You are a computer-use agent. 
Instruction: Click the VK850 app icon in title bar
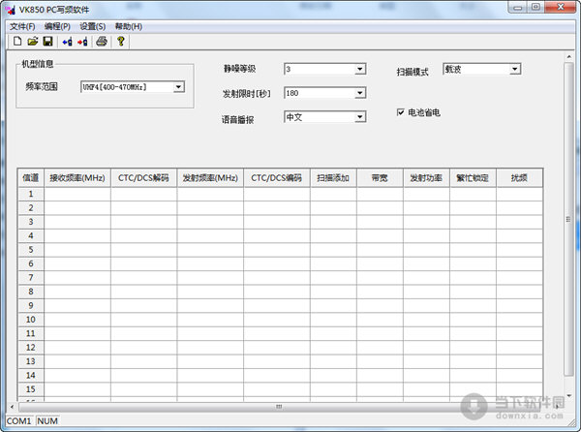click(10, 9)
